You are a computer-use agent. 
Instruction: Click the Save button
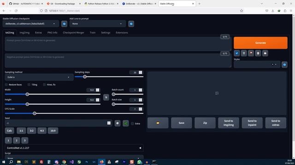coord(181,123)
